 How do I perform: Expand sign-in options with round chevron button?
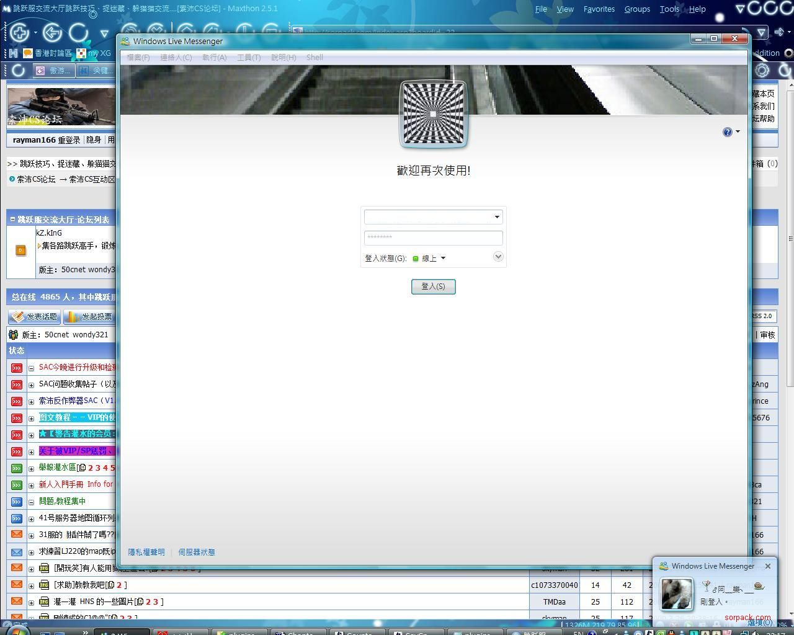click(497, 257)
